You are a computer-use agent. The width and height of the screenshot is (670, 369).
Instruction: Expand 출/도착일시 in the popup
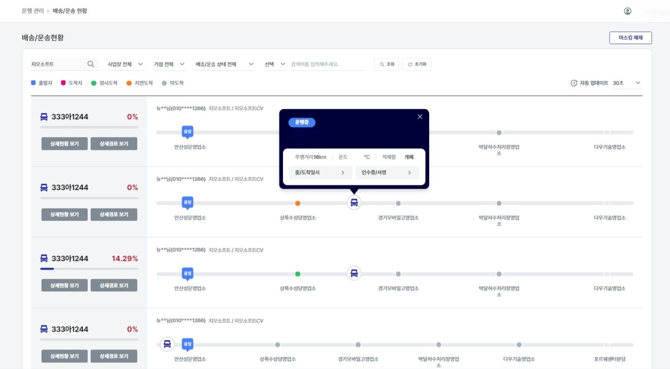[x=320, y=173]
